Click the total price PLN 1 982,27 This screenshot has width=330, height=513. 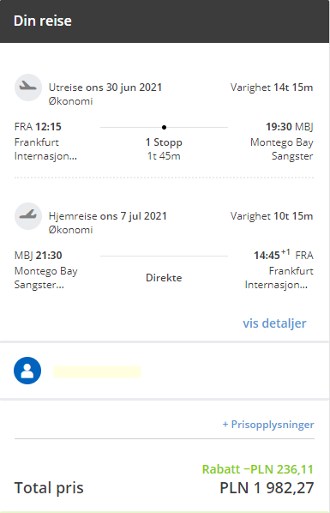point(267,488)
